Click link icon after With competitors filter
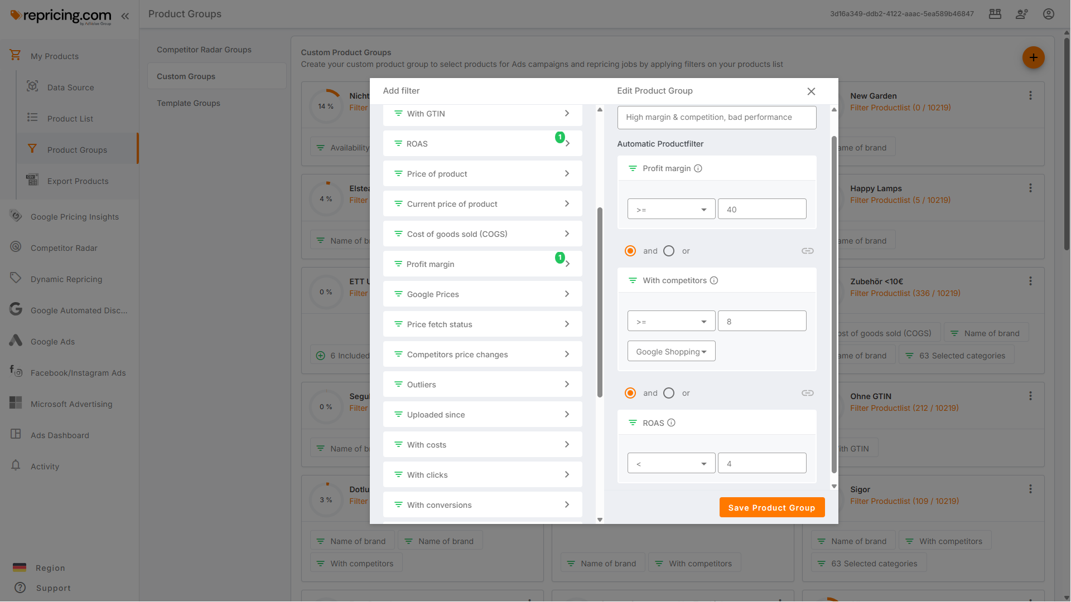1071x602 pixels. [807, 393]
